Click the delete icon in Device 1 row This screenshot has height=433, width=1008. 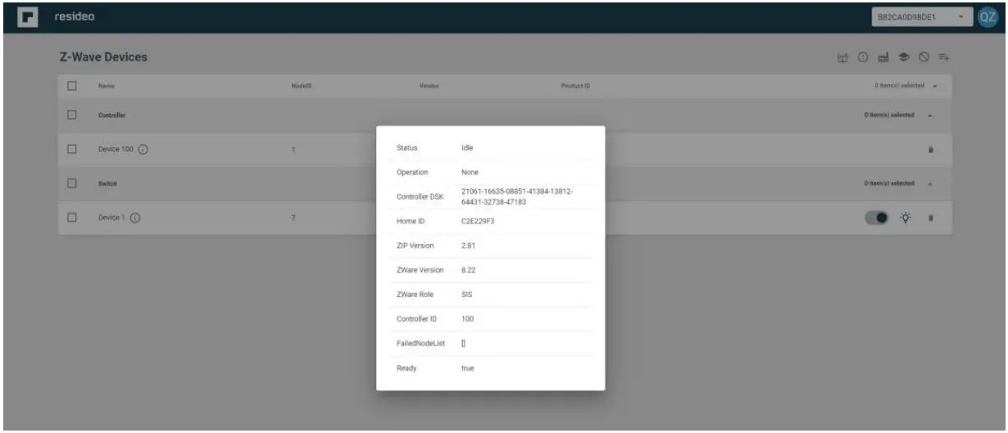point(930,218)
